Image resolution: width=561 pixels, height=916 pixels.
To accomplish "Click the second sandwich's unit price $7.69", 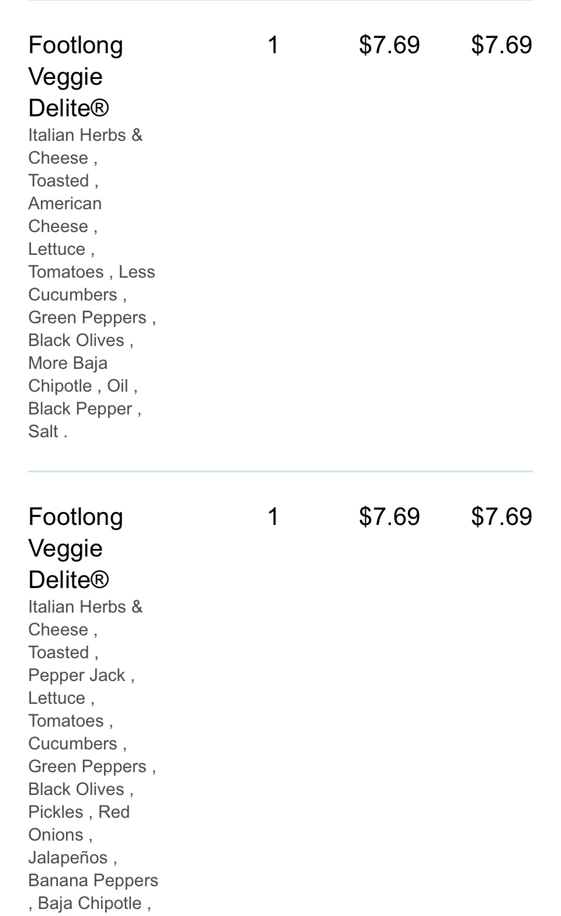I will click(389, 517).
